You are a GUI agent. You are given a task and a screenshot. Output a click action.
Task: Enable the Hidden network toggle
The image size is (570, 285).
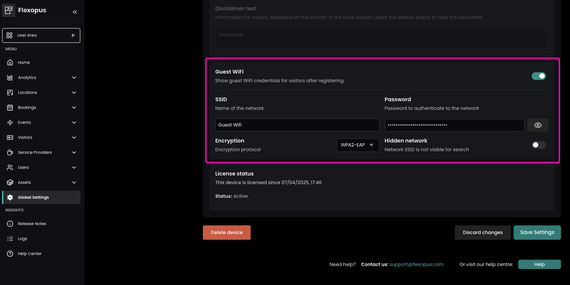coord(538,145)
